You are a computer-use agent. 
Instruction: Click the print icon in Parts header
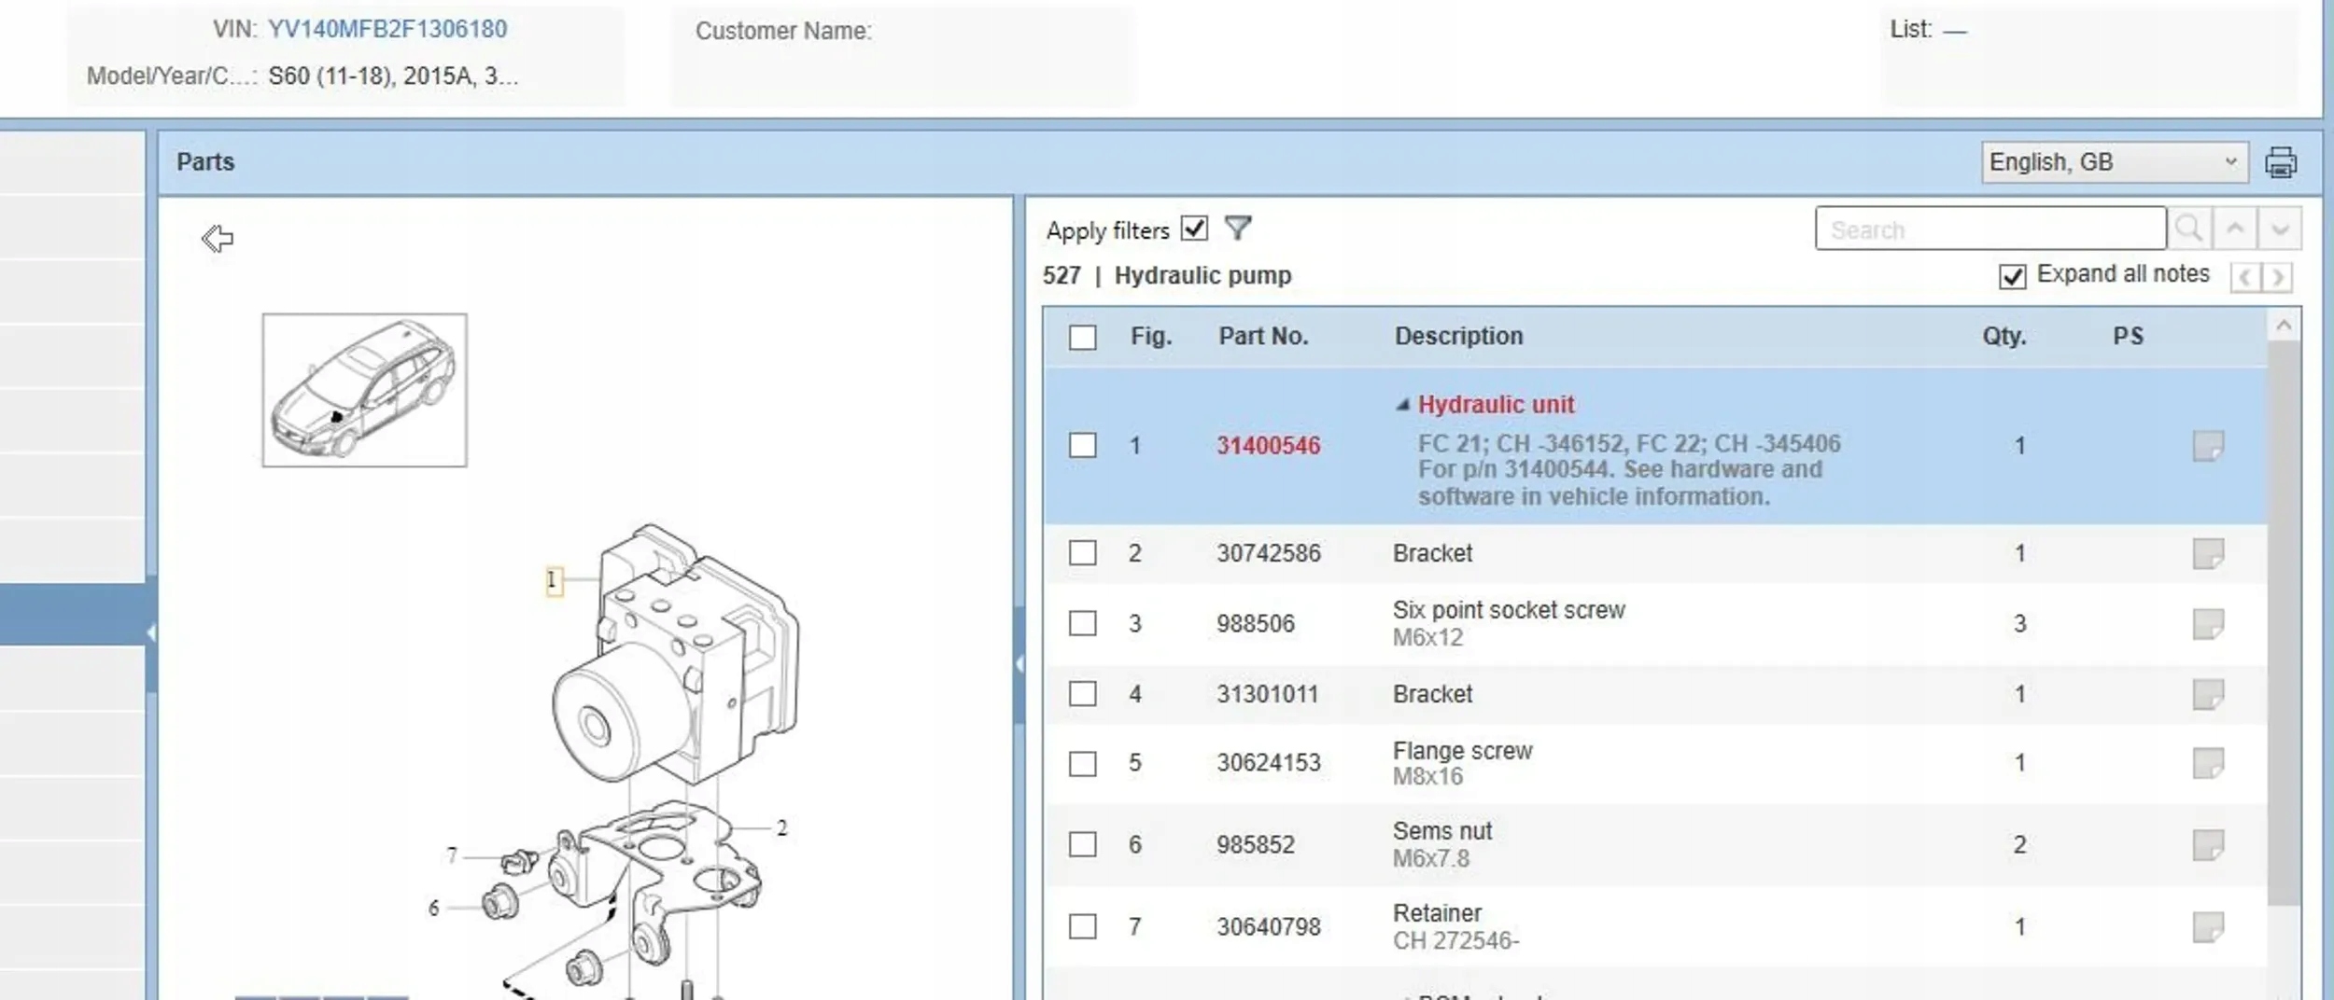(2280, 162)
